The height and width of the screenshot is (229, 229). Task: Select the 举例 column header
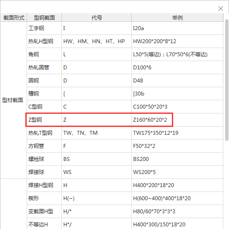coord(177,17)
